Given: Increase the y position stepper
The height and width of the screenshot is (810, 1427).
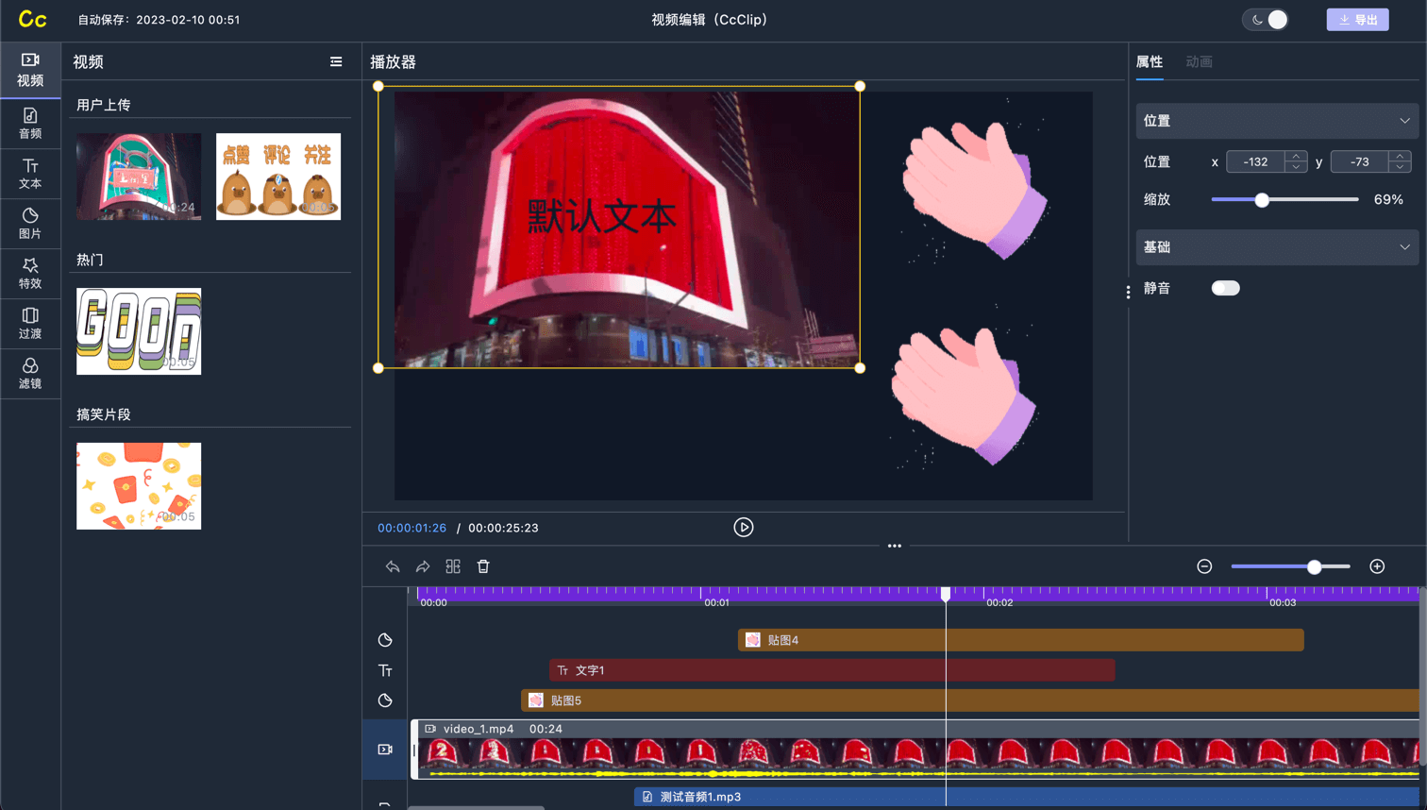Looking at the screenshot, I should (x=1401, y=156).
